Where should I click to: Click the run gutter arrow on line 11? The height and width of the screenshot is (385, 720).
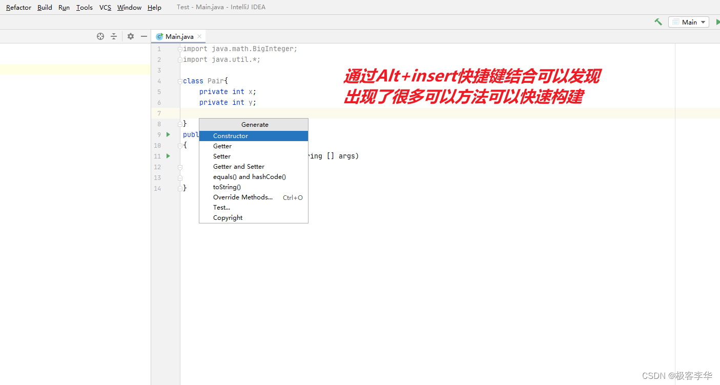click(x=168, y=156)
